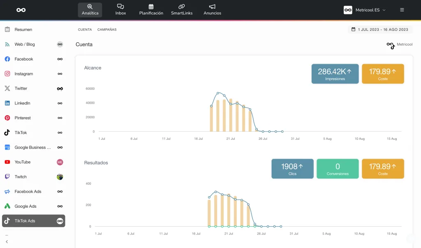
Task: Open the Anuncios section
Action: (x=213, y=10)
